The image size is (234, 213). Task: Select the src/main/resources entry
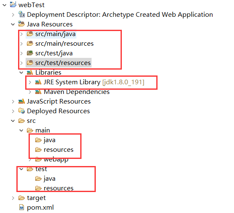(64, 44)
